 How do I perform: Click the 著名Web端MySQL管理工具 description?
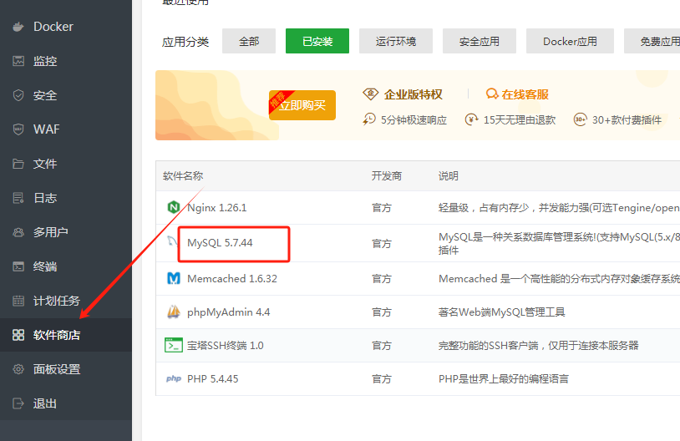[501, 312]
